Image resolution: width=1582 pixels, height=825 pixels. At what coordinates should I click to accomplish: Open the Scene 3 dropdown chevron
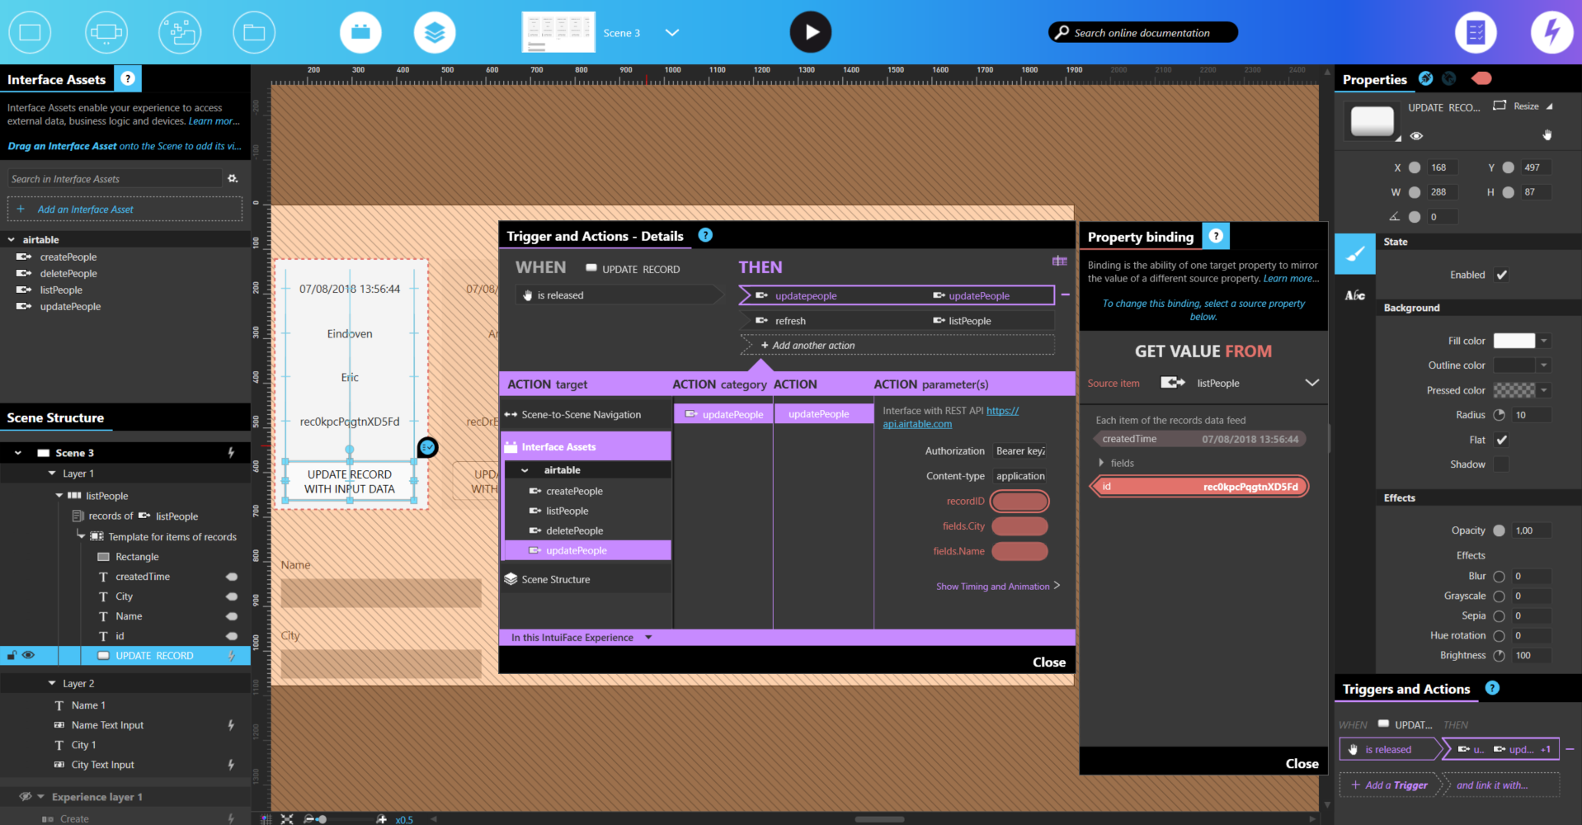click(x=672, y=33)
